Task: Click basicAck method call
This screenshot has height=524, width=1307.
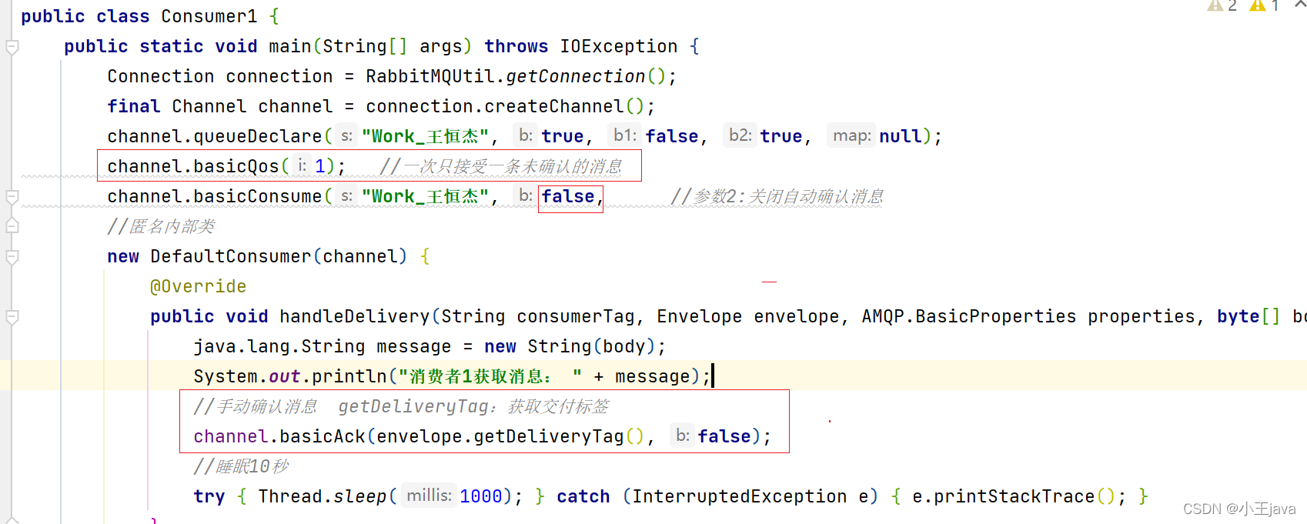Action: click(323, 436)
